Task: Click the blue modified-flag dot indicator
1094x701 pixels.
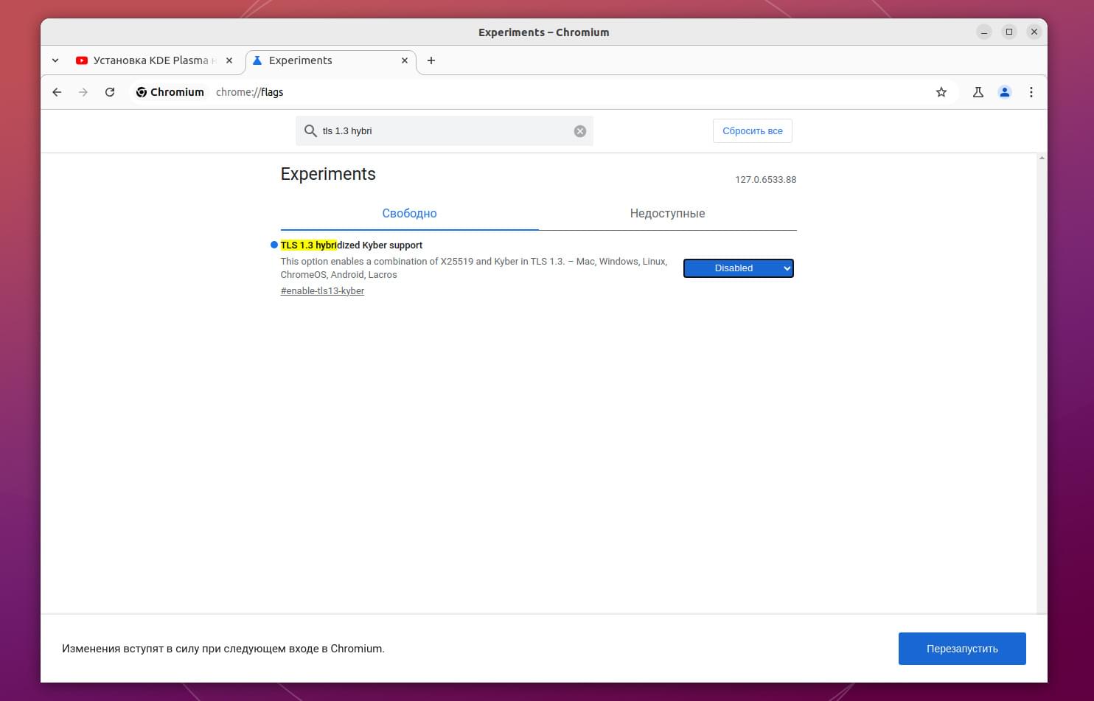Action: click(x=274, y=245)
